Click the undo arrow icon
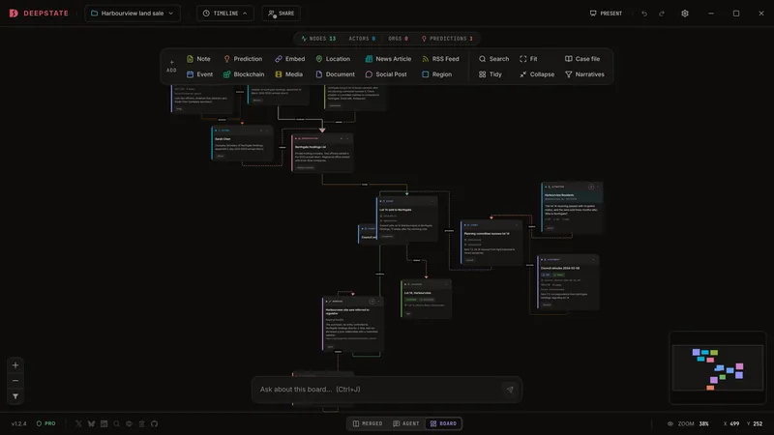Viewport: 774px width, 435px height. (644, 14)
